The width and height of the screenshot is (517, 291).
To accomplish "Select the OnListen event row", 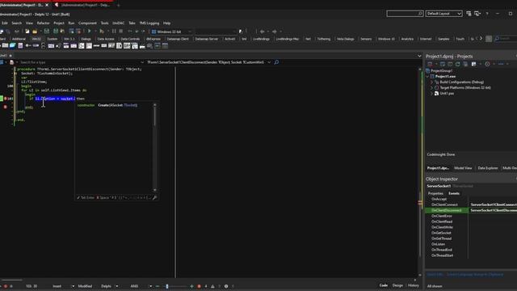I will 471,244.
